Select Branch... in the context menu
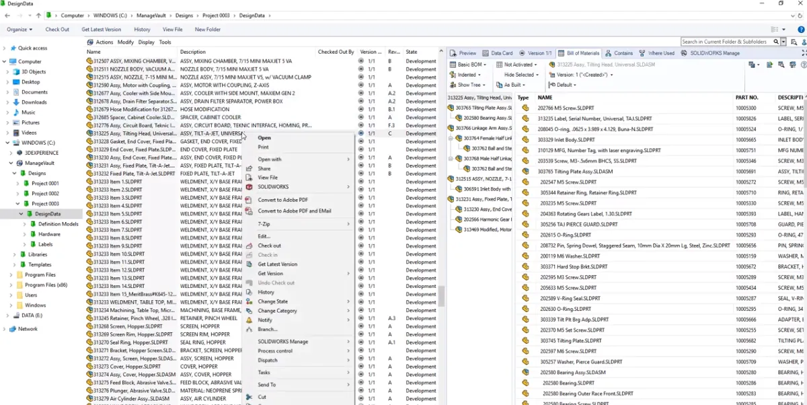 pyautogui.click(x=268, y=329)
